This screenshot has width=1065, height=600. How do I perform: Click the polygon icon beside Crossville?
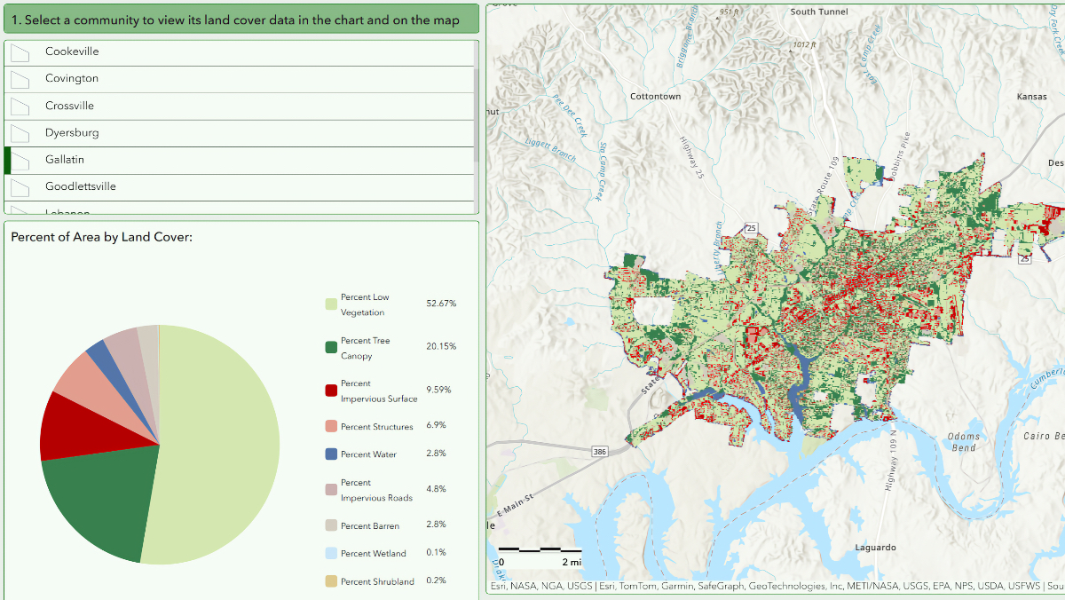coord(20,106)
